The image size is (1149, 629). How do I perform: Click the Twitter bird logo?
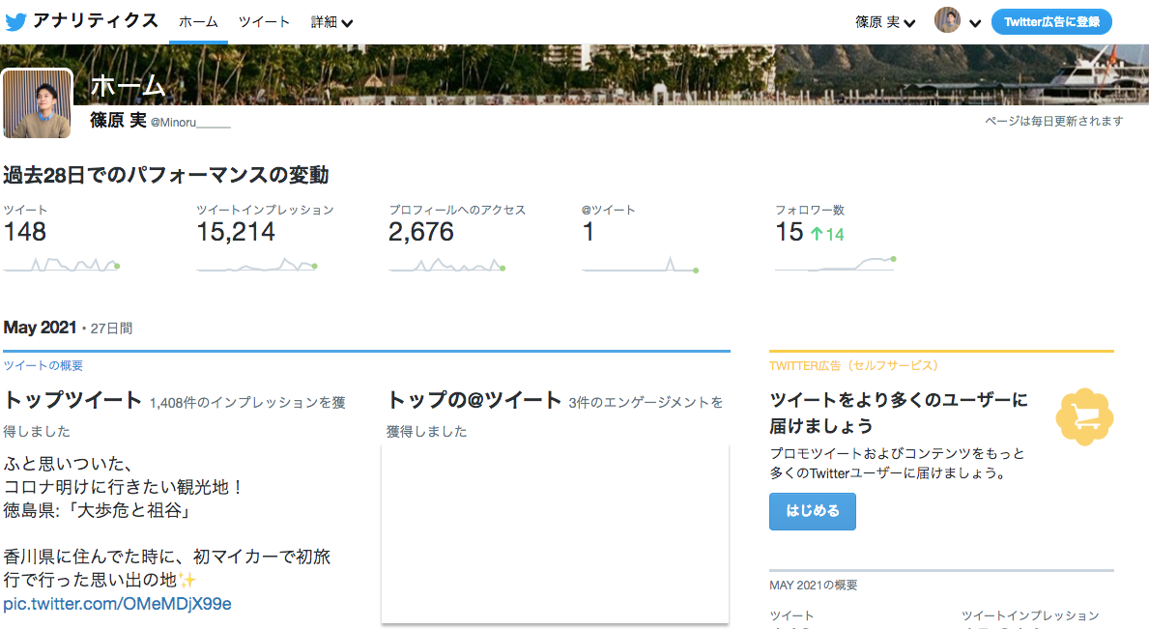pos(15,21)
